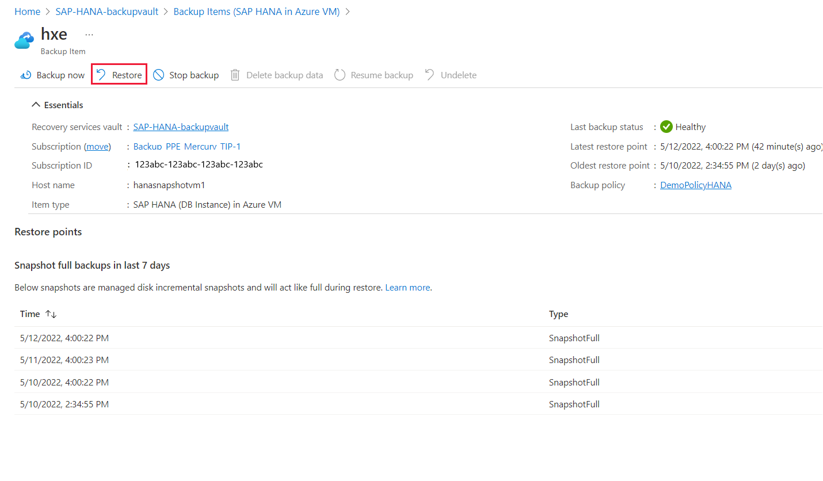Select the Backup now icon
The image size is (823, 481).
(25, 75)
